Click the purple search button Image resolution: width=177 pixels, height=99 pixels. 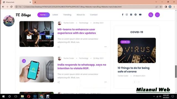[x=151, y=15]
